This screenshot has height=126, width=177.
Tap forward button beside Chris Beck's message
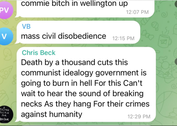point(176,62)
